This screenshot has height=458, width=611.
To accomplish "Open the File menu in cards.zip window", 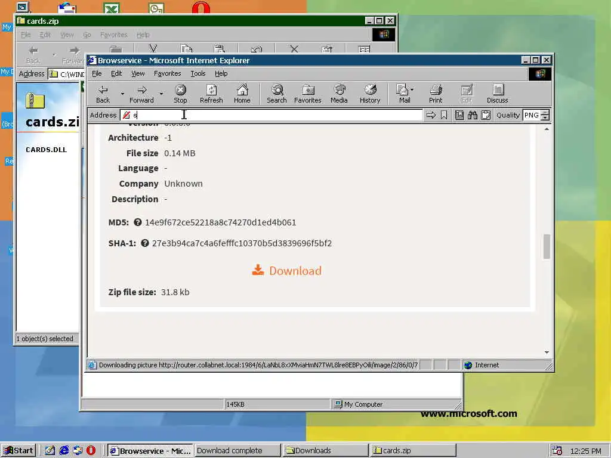I will point(26,35).
